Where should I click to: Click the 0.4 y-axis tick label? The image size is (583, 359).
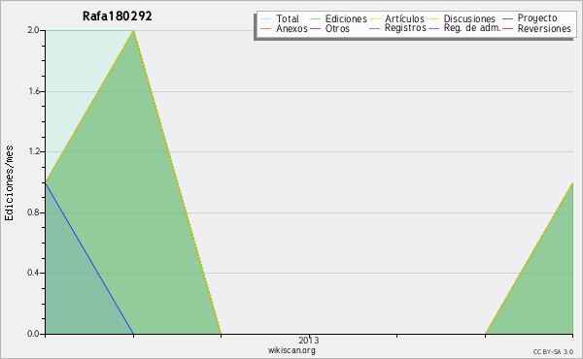click(33, 273)
